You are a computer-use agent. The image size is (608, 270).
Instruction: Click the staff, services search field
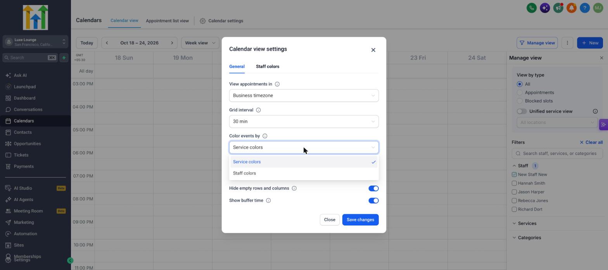click(557, 153)
